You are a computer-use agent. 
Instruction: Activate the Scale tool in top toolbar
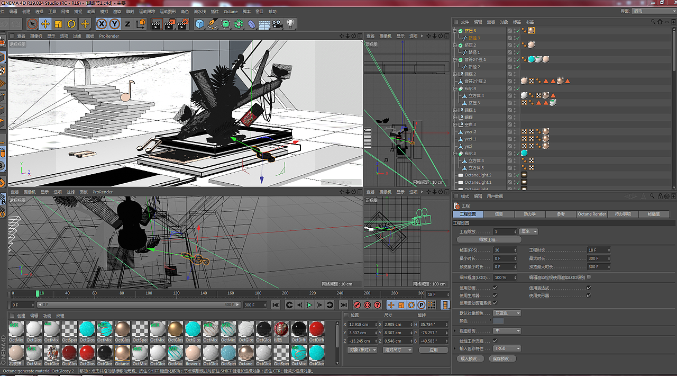58,24
